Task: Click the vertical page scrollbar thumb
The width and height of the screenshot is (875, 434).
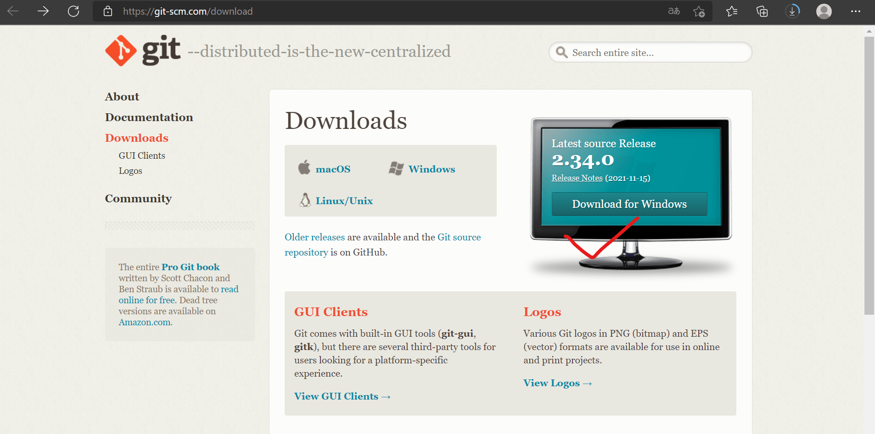Action: point(869,175)
